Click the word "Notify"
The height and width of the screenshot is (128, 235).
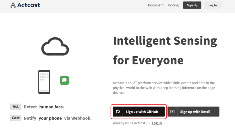pyautogui.click(x=30, y=118)
